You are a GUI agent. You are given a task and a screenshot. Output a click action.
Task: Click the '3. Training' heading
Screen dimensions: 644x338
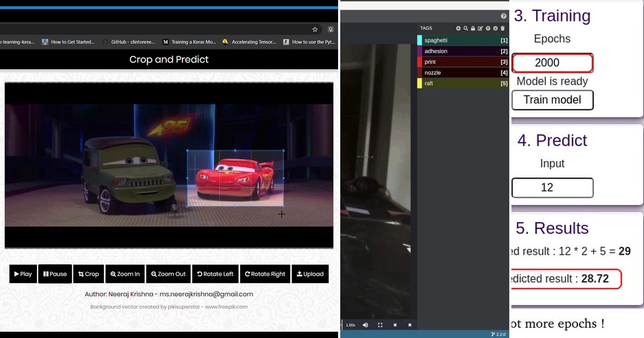552,16
